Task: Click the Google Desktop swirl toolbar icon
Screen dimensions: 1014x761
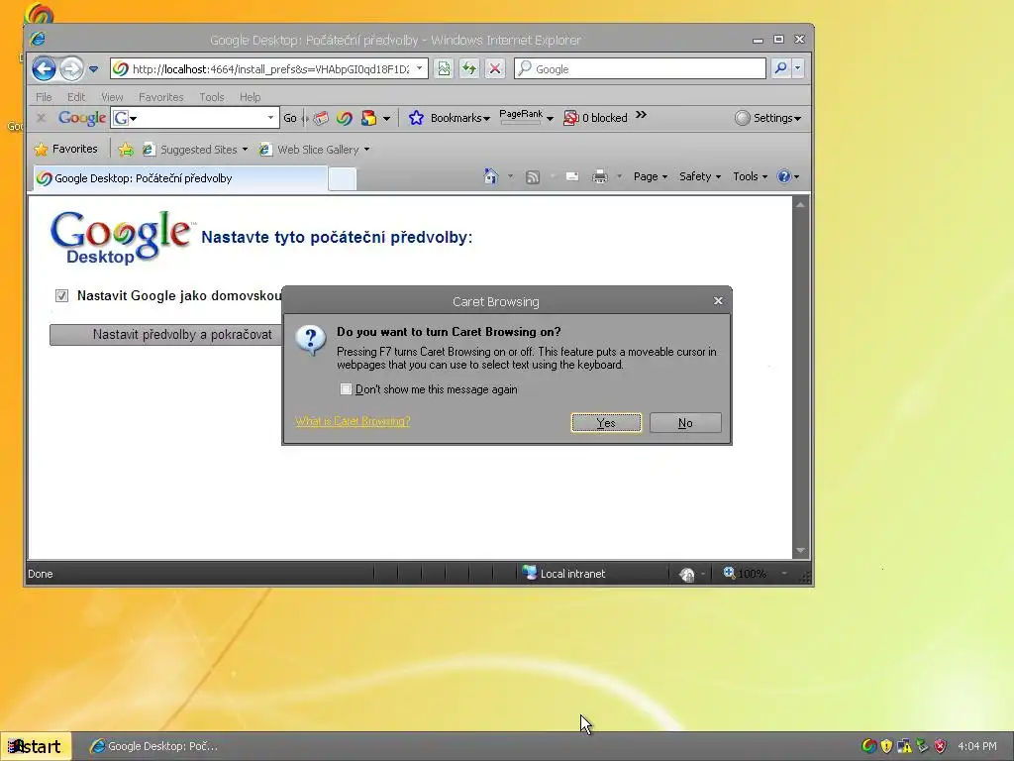Action: click(x=344, y=118)
